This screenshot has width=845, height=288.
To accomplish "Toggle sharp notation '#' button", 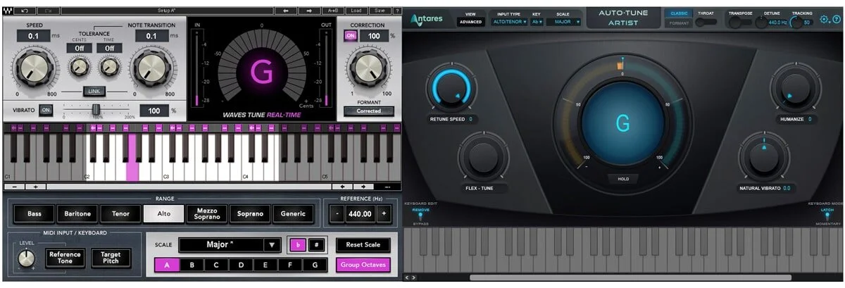I will pos(316,245).
